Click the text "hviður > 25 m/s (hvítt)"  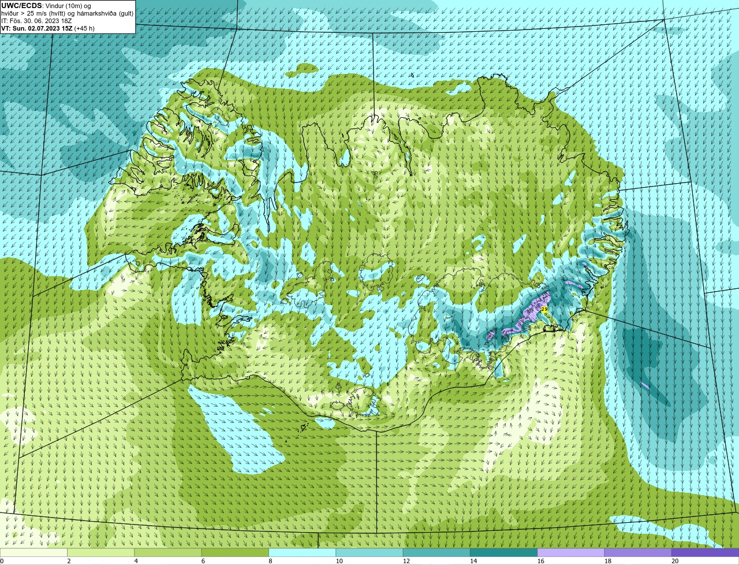coord(34,13)
